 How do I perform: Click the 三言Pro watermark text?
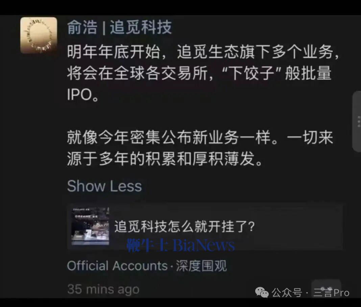331,293
